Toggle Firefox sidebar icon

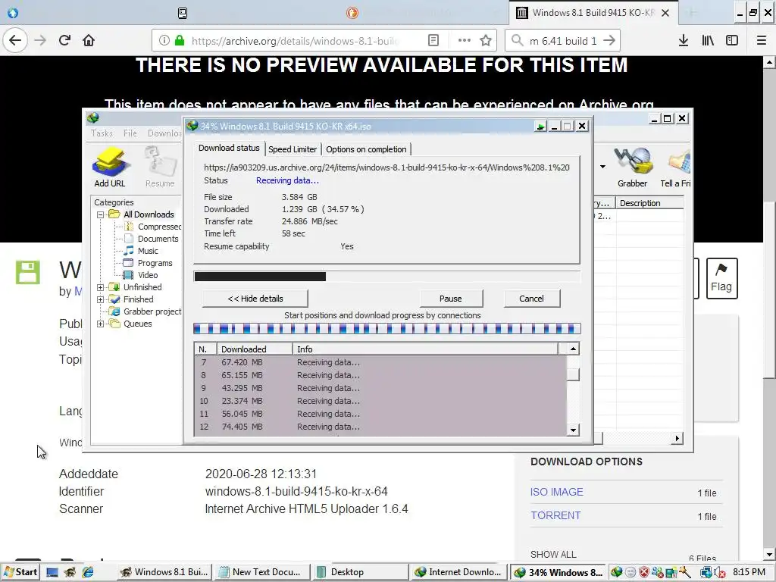pyautogui.click(x=732, y=41)
